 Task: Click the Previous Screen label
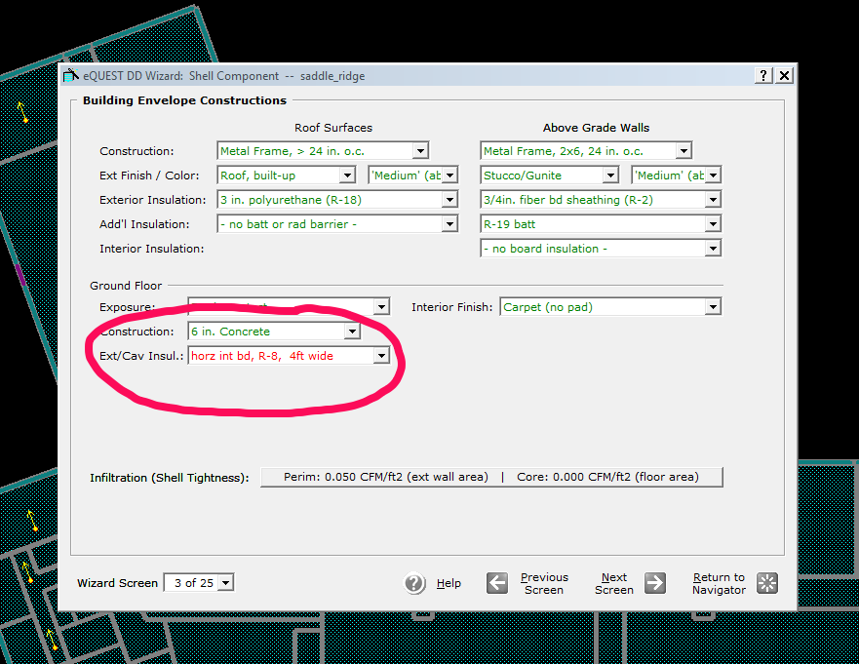tap(544, 583)
